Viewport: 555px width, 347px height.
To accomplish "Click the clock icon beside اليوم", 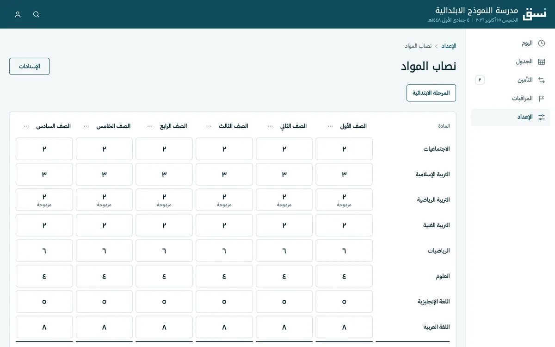I will [x=542, y=43].
